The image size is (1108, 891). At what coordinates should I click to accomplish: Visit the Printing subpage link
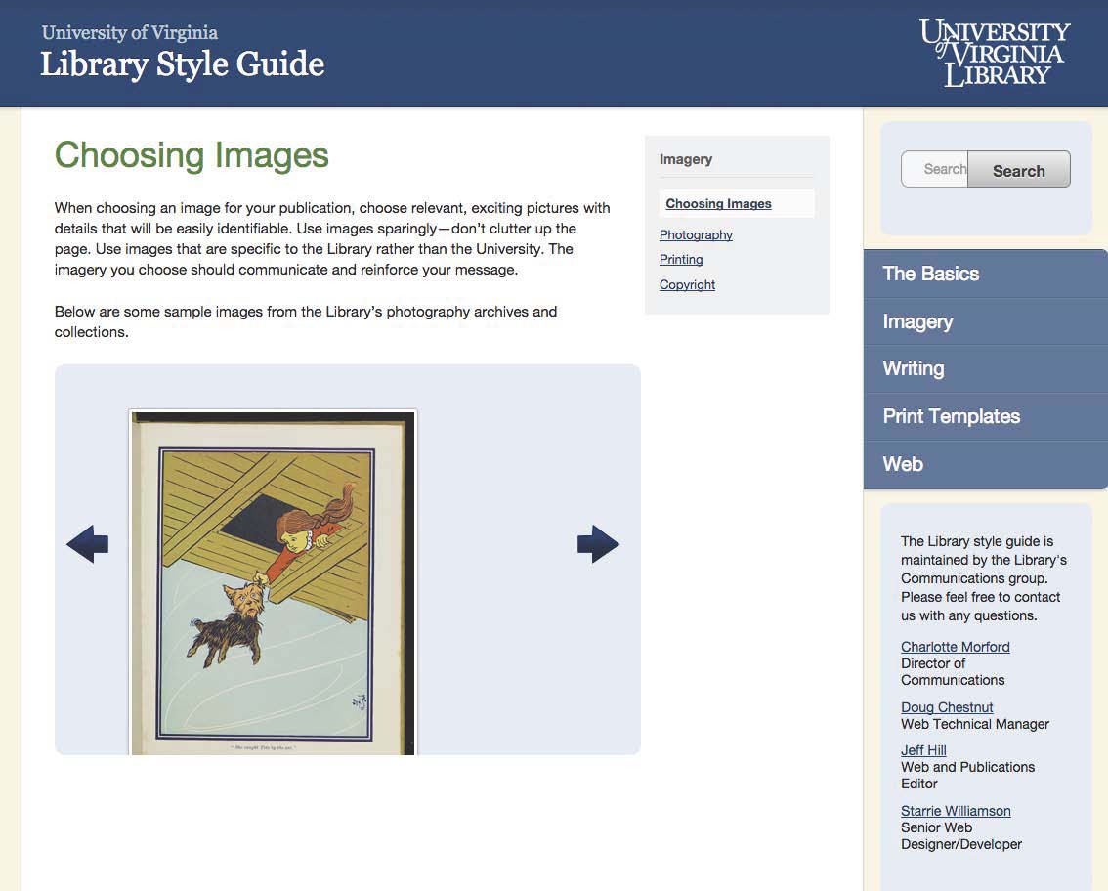[x=681, y=259]
